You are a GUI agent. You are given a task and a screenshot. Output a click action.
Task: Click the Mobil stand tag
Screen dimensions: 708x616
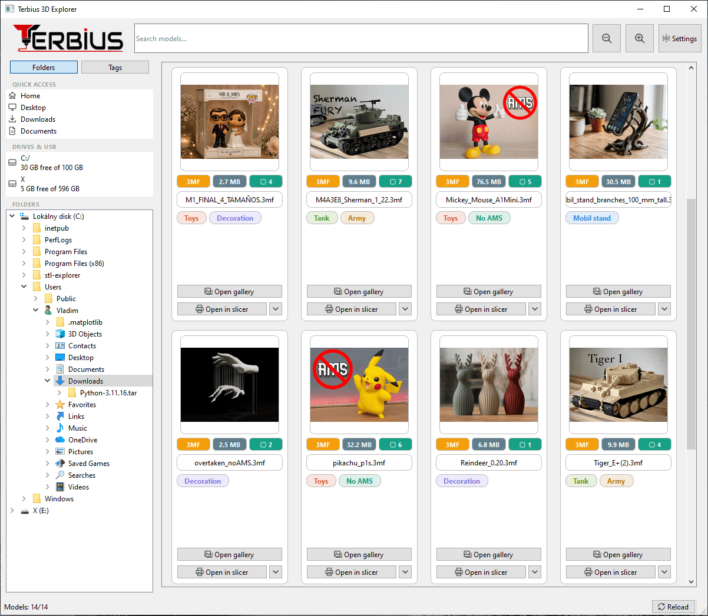click(592, 218)
